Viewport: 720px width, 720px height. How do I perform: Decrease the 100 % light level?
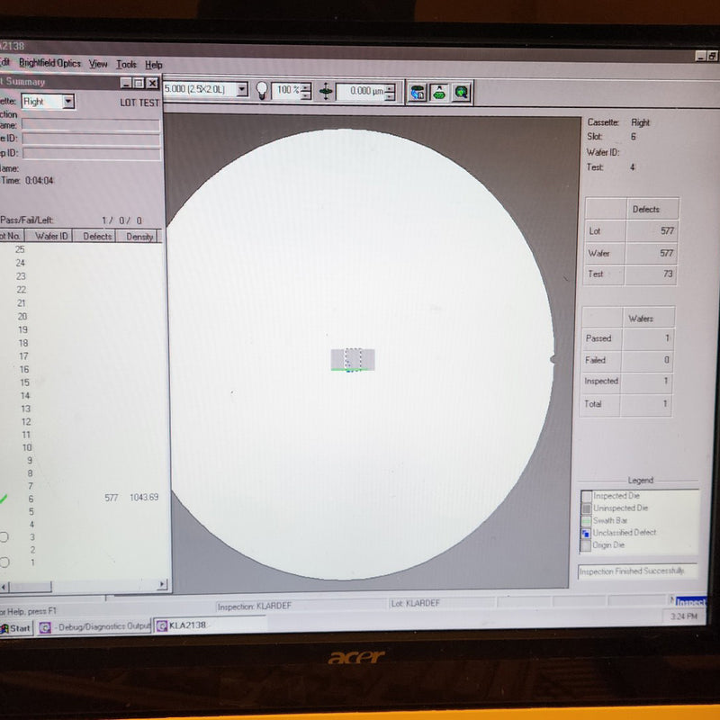point(306,95)
